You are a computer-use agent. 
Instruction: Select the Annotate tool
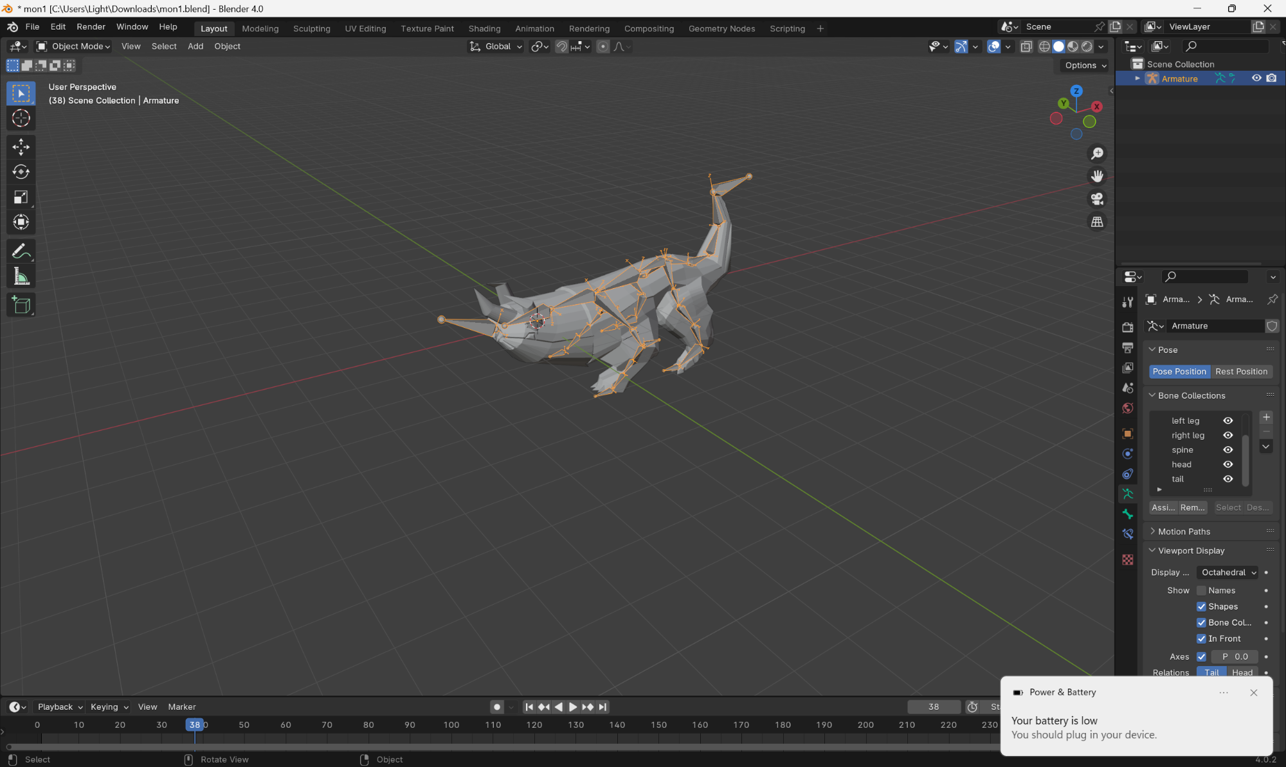(21, 251)
